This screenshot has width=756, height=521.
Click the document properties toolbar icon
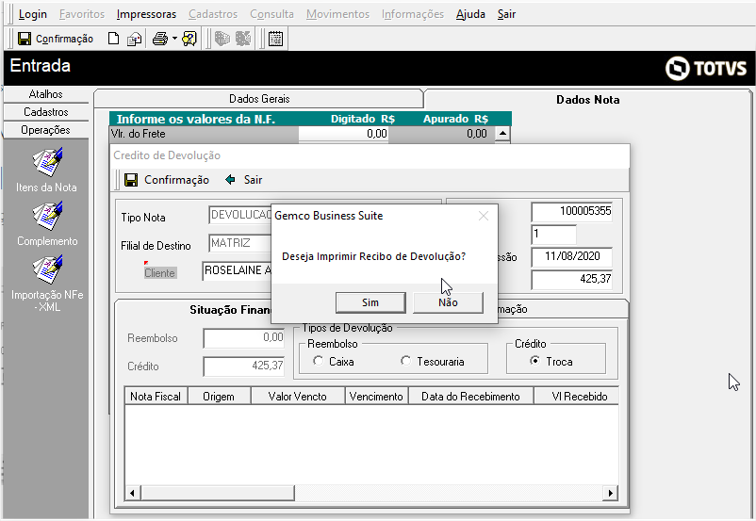[x=134, y=39]
